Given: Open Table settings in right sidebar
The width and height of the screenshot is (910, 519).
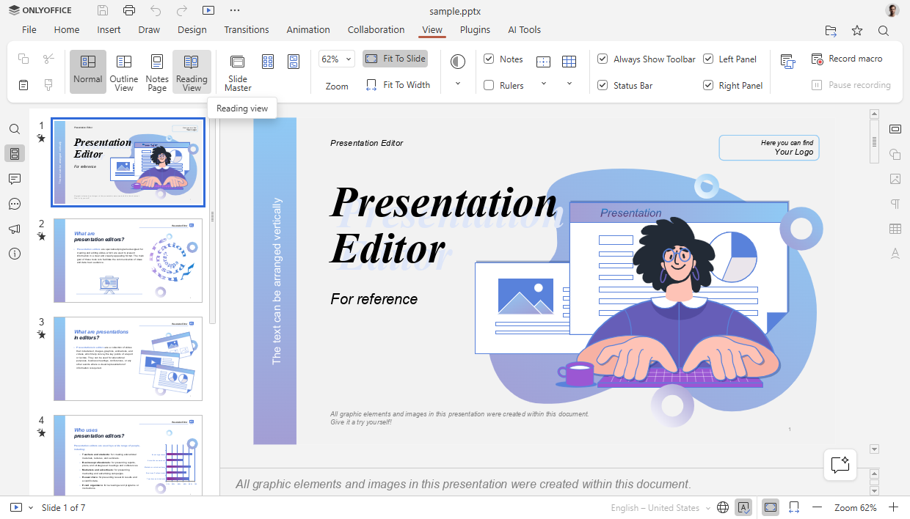Looking at the screenshot, I should click(895, 229).
